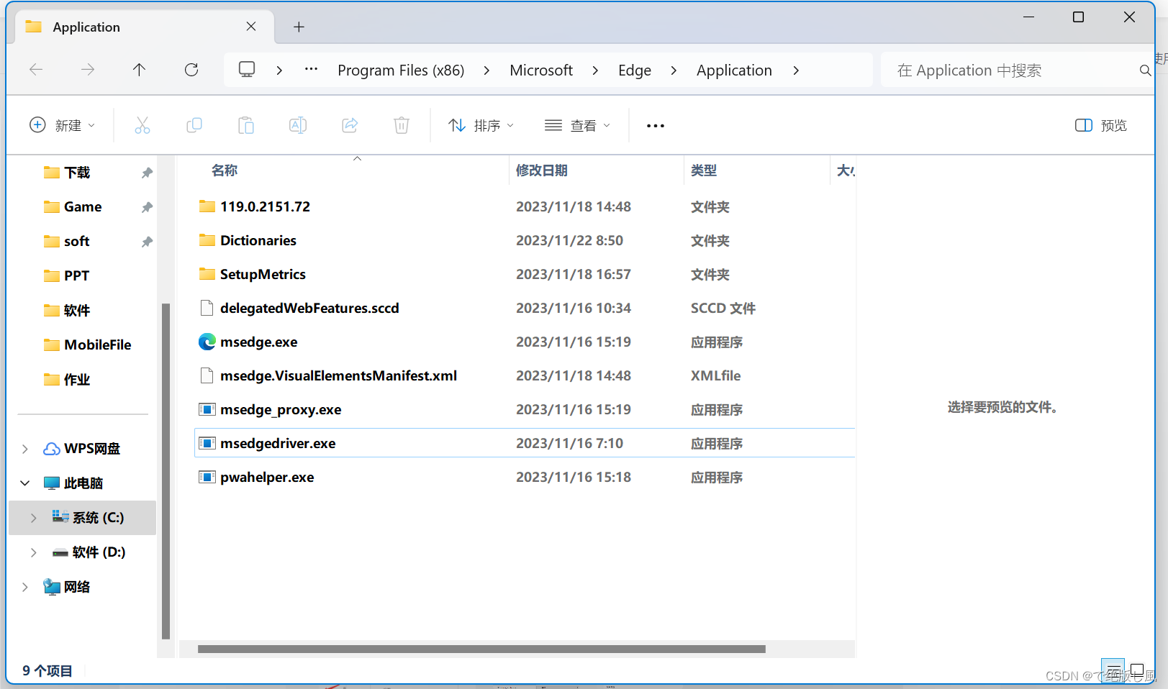The image size is (1168, 689).
Task: Go back with the left arrow
Action: 36,70
